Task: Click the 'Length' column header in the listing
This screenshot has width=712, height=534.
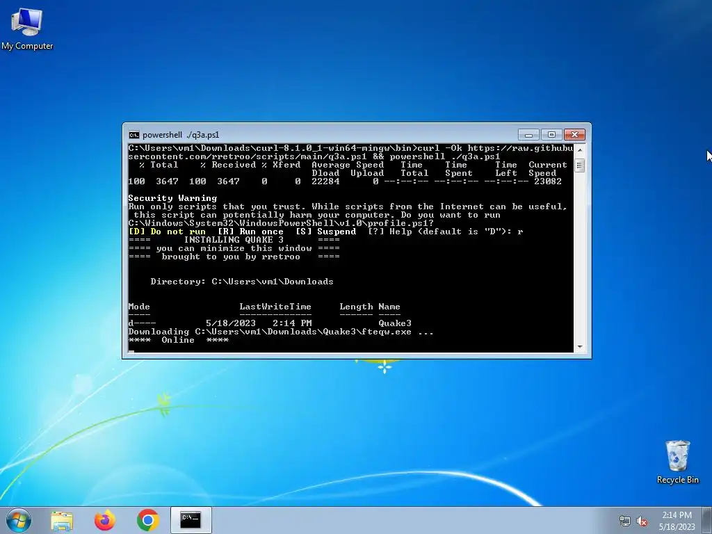Action: [x=357, y=307]
